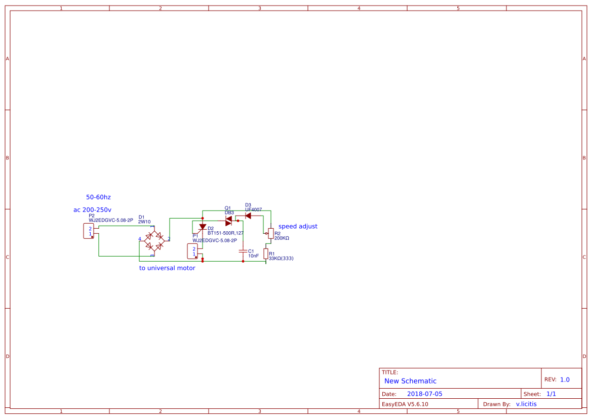592x419 pixels.
Task: Select the P2 WJ2EDGVC connector symbol
Action: coord(88,231)
